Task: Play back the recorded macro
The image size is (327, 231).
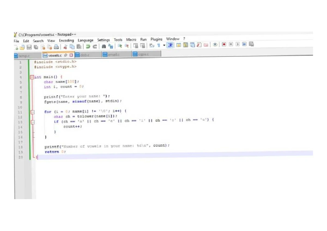Action: point(238,44)
